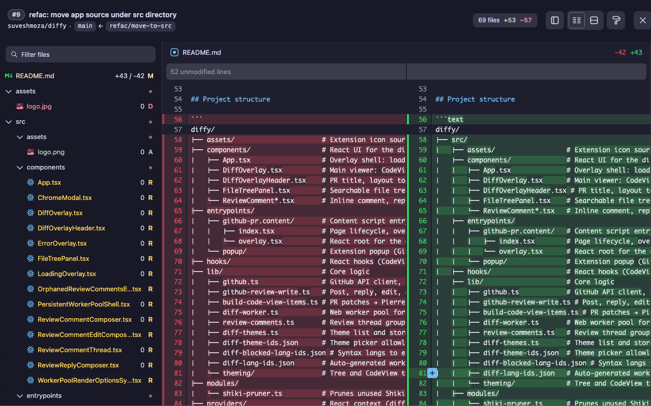Focus the Filter files search field
The height and width of the screenshot is (406, 651).
pyautogui.click(x=80, y=54)
